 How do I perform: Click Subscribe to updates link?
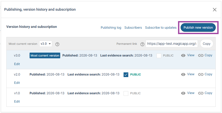click(161, 28)
